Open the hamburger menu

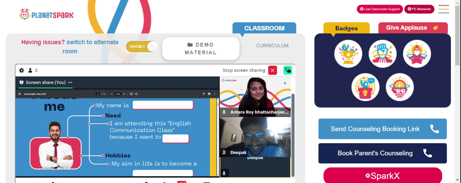click(x=443, y=9)
